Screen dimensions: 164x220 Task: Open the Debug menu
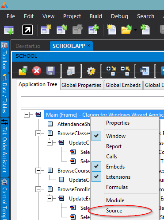pos(119,16)
